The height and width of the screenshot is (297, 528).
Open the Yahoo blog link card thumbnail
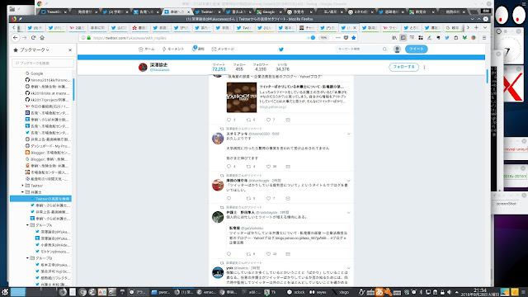[x=242, y=97]
